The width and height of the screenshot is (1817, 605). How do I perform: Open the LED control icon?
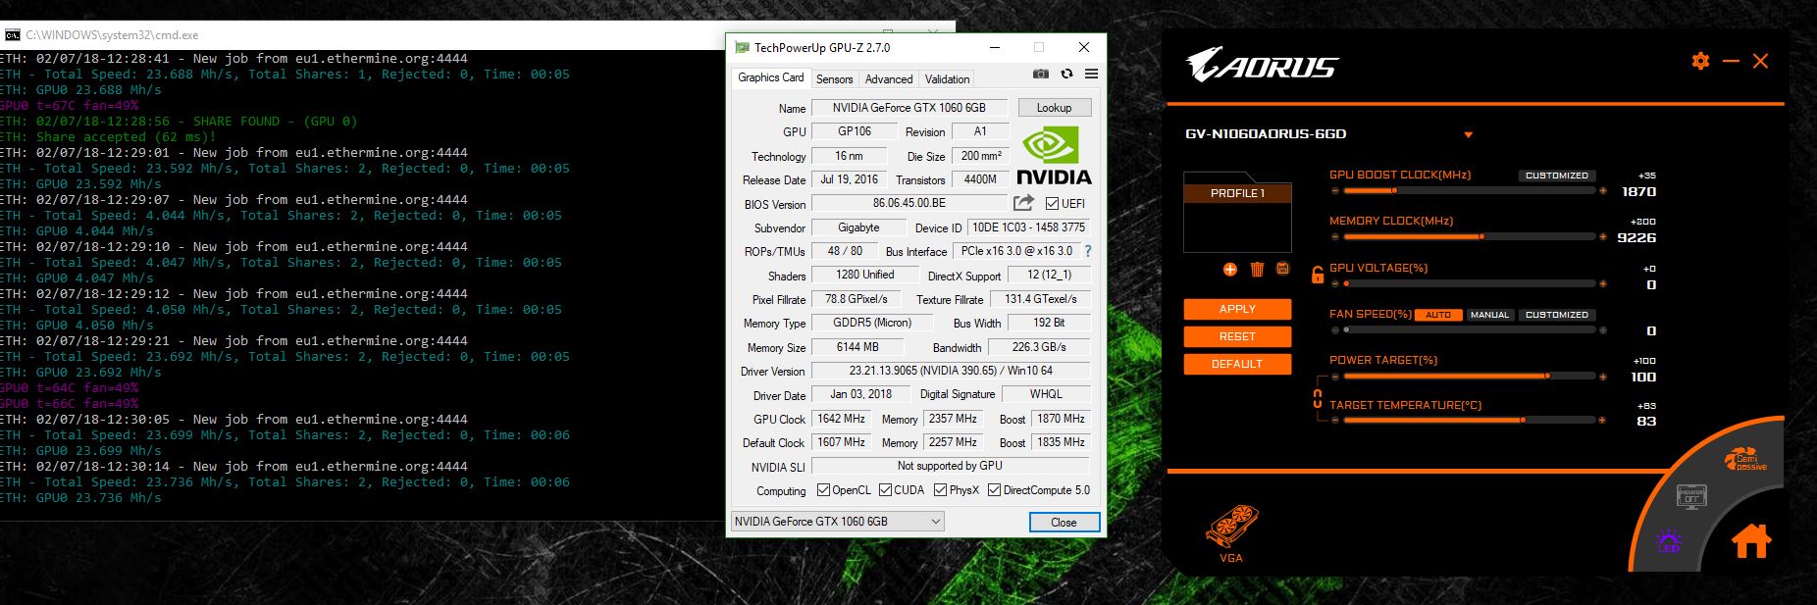(1668, 541)
